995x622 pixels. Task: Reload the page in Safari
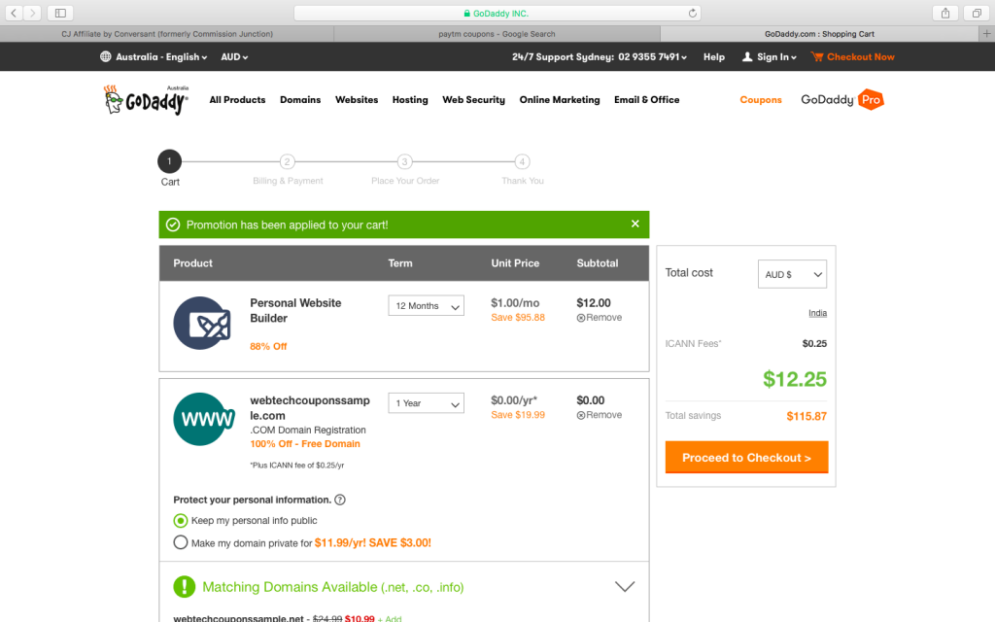coord(693,13)
